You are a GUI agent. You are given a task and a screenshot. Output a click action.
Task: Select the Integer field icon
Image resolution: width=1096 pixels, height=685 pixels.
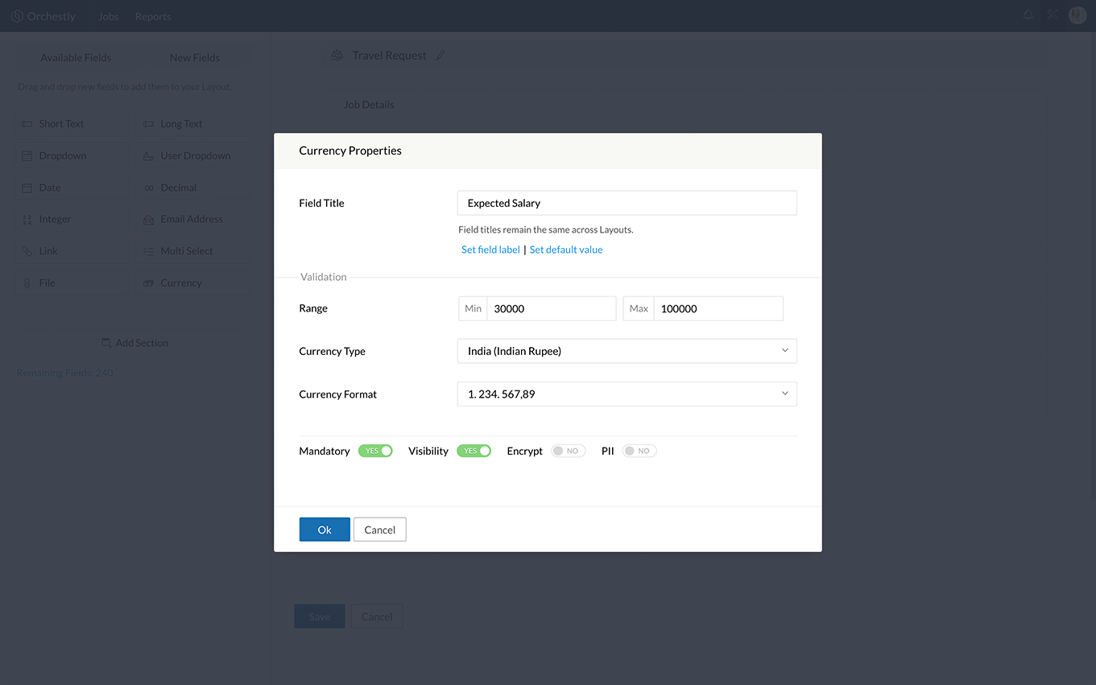[x=27, y=219]
